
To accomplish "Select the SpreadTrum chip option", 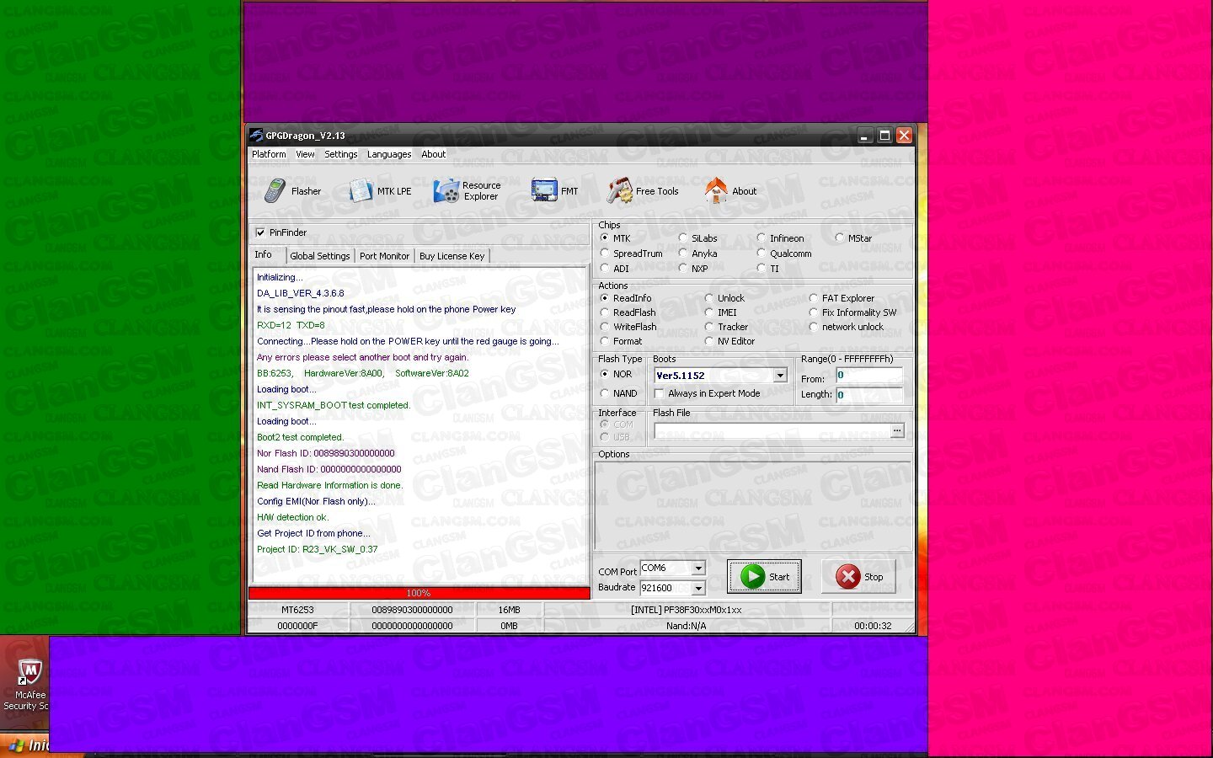I will [x=604, y=254].
